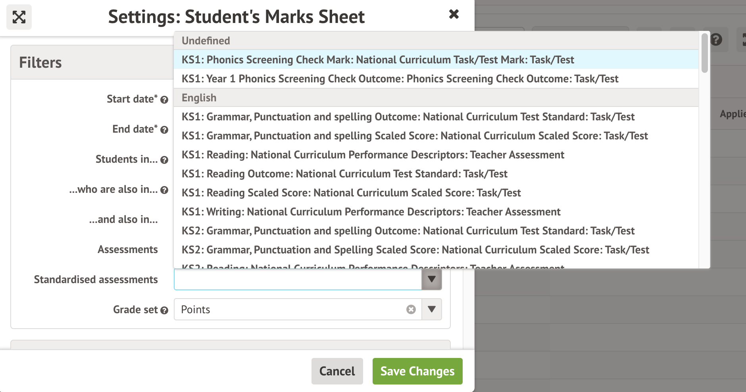Open the Grade set dropdown
The height and width of the screenshot is (392, 746).
[x=432, y=310]
